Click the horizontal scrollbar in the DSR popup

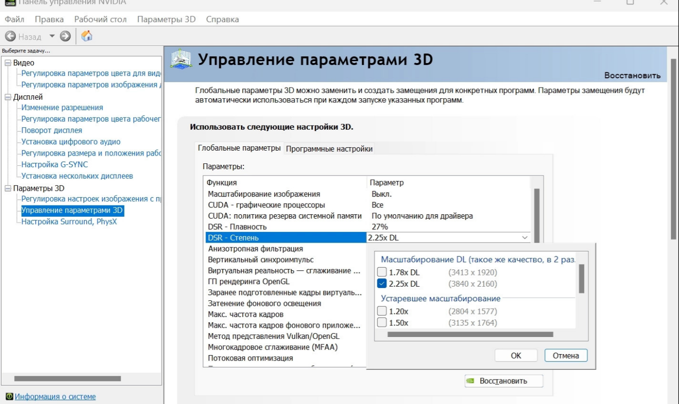click(470, 335)
